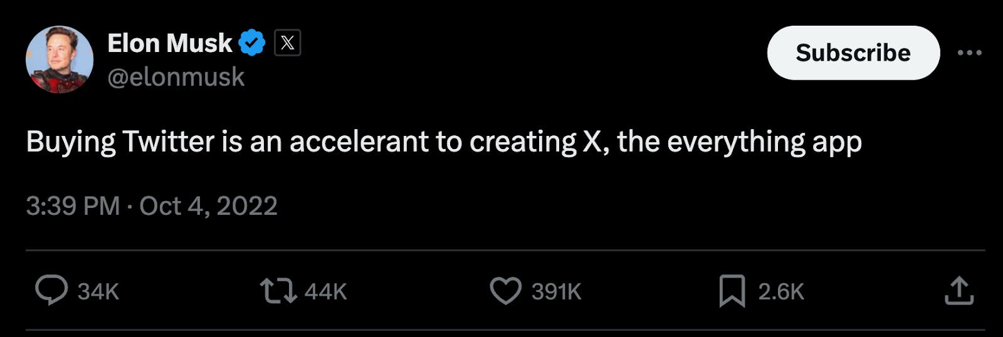Click the blue verified checkmark badge

tap(252, 43)
